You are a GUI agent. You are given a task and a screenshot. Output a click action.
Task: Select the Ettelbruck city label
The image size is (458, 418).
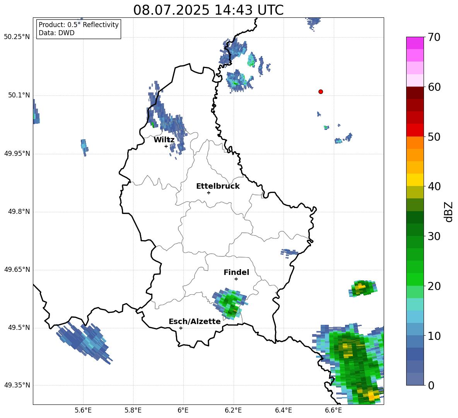click(x=218, y=186)
